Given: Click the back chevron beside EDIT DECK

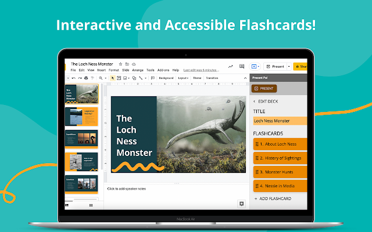Looking at the screenshot, I should coord(255,101).
